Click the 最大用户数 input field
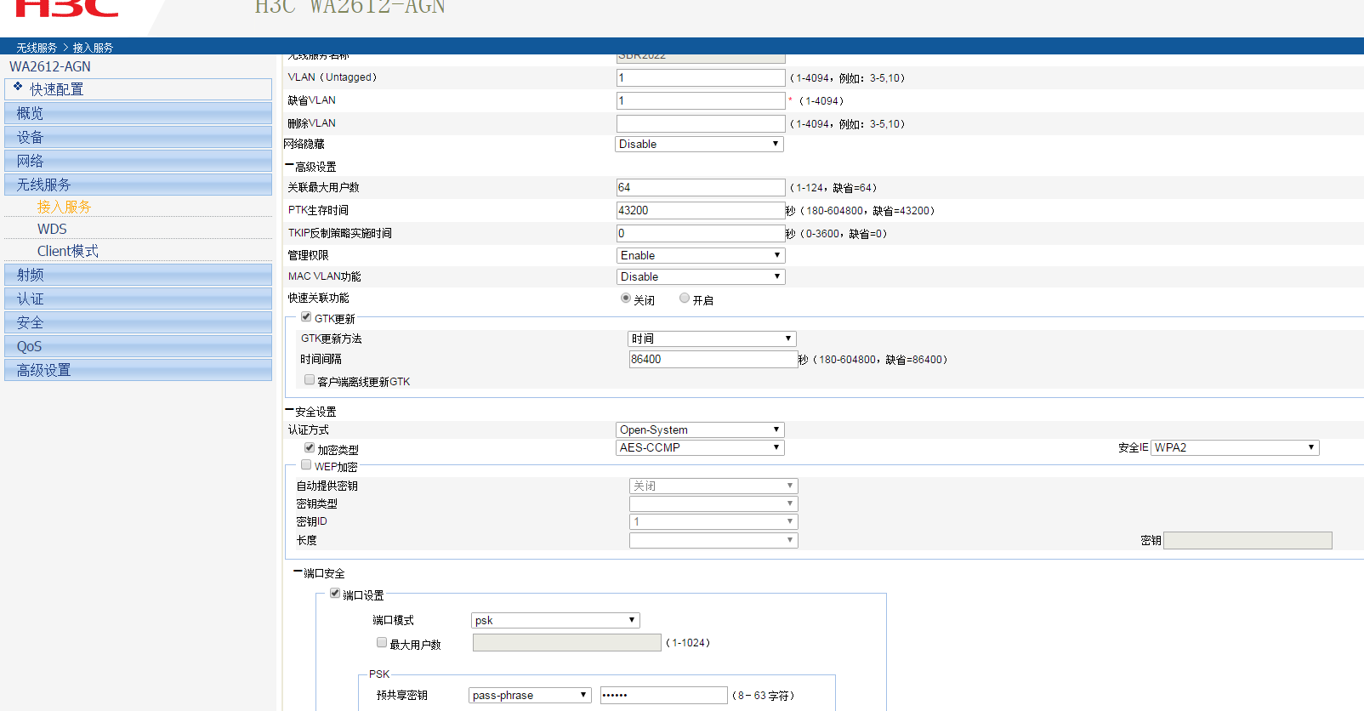This screenshot has height=711, width=1364. (566, 642)
